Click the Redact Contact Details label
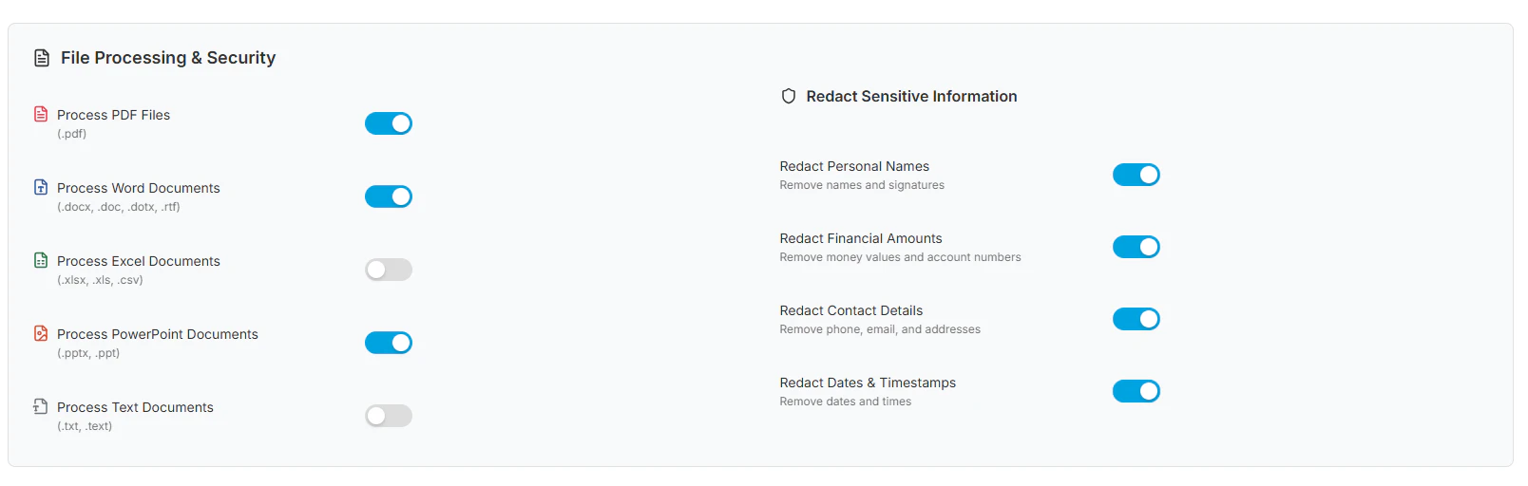The image size is (1528, 486). point(851,310)
